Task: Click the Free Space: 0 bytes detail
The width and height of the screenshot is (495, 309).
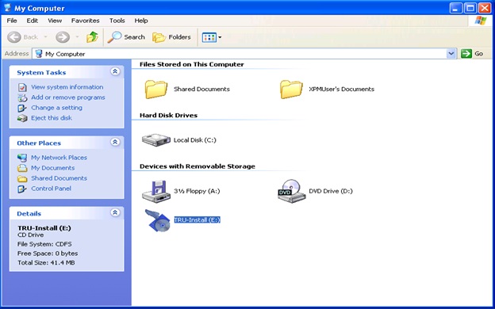Action: (x=48, y=254)
